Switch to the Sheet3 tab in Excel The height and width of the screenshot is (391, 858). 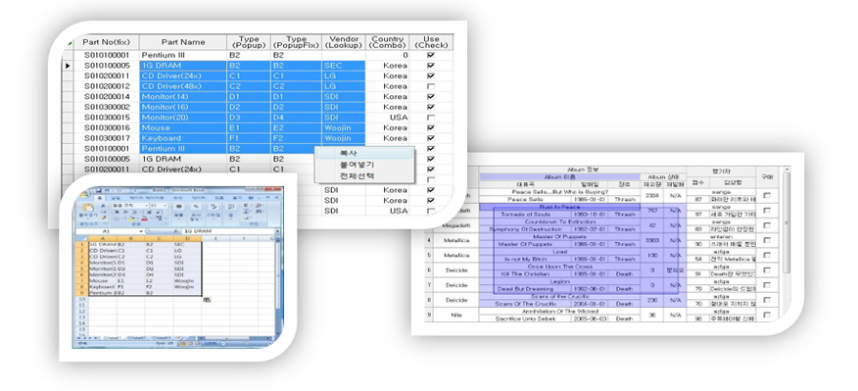(x=162, y=338)
